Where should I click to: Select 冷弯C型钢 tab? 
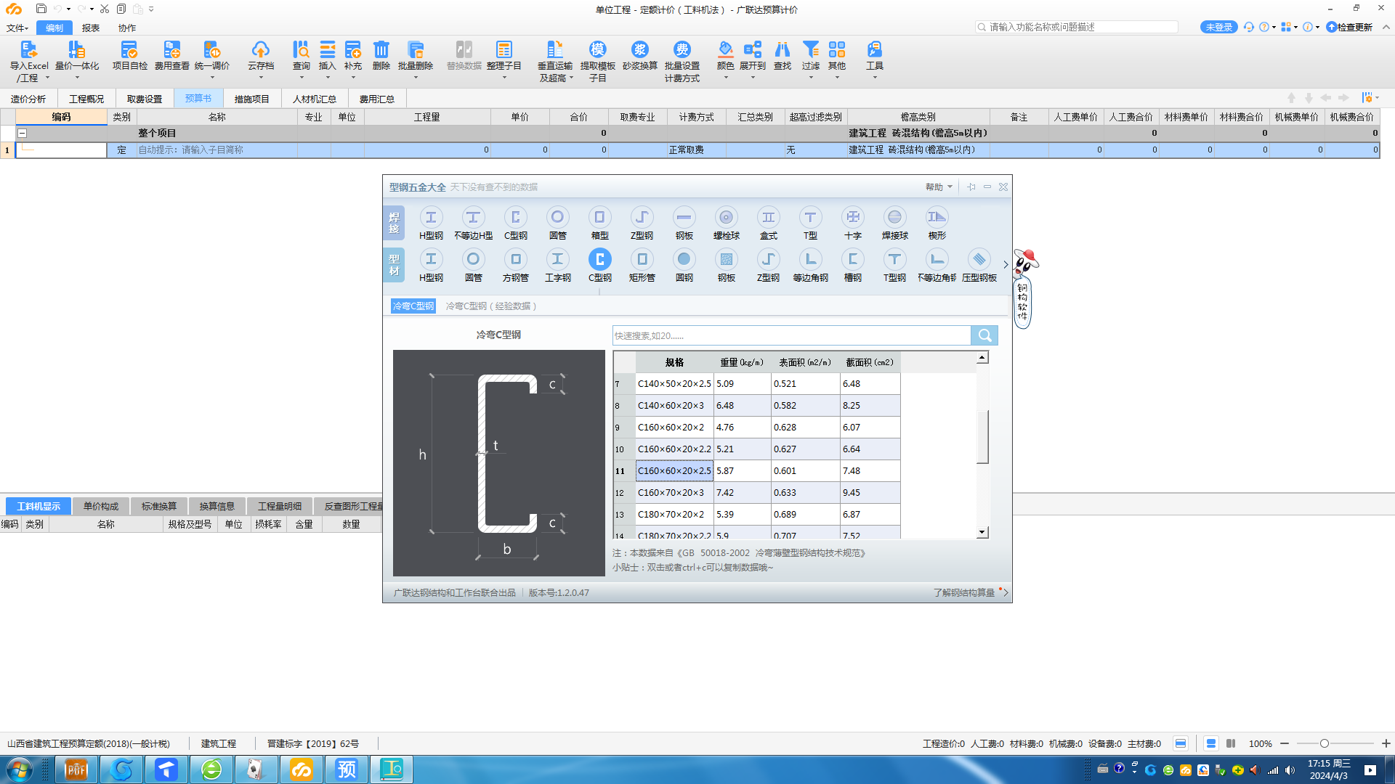(413, 306)
